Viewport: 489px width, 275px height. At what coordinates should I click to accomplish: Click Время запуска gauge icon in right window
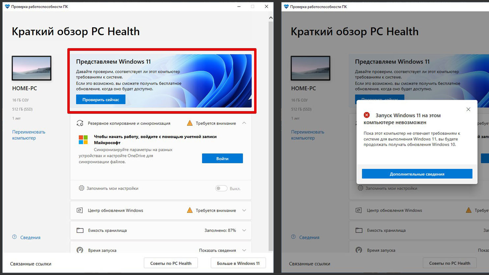(359, 250)
